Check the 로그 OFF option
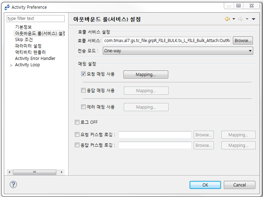Screen dimensions: 263x197 click(77, 122)
